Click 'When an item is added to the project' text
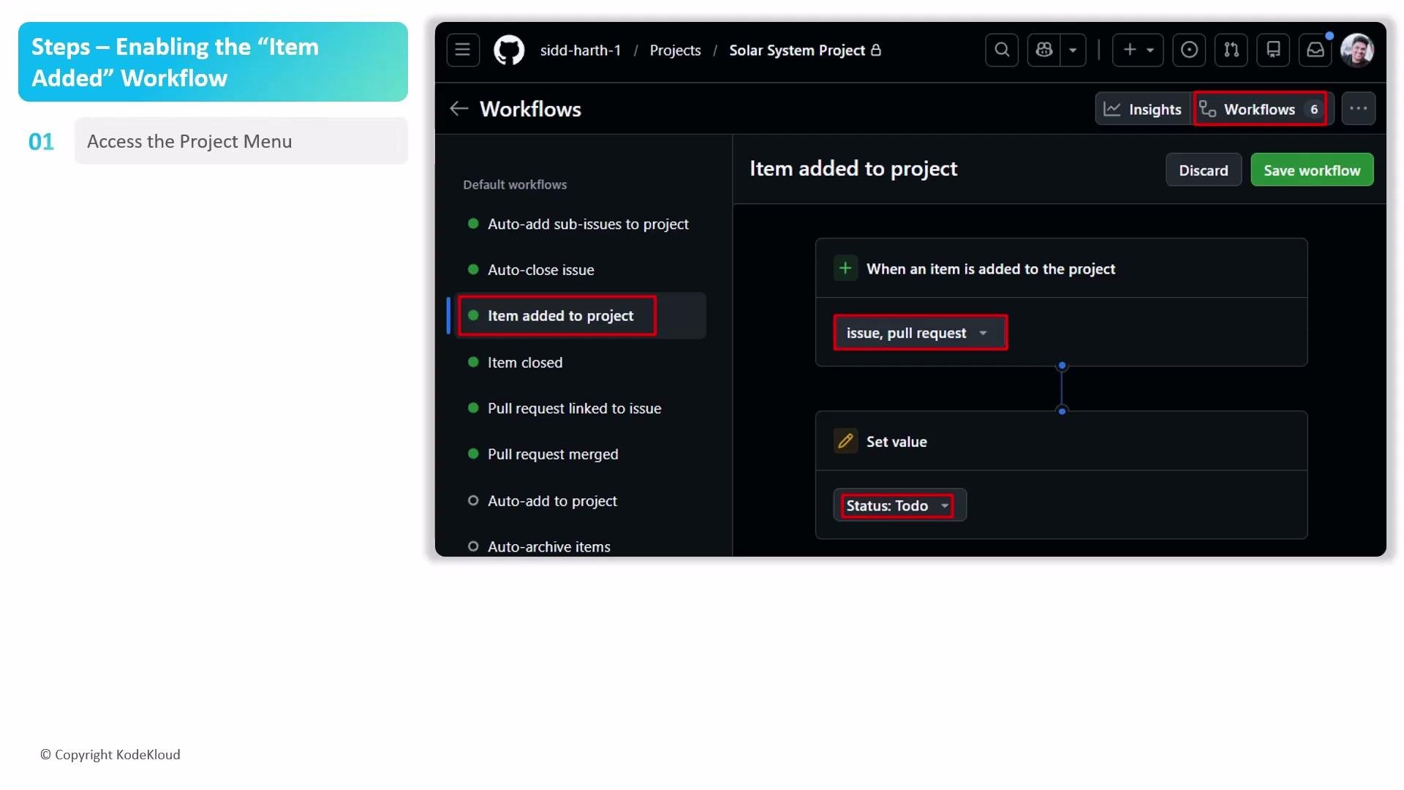Image resolution: width=1404 pixels, height=790 pixels. tap(991, 268)
